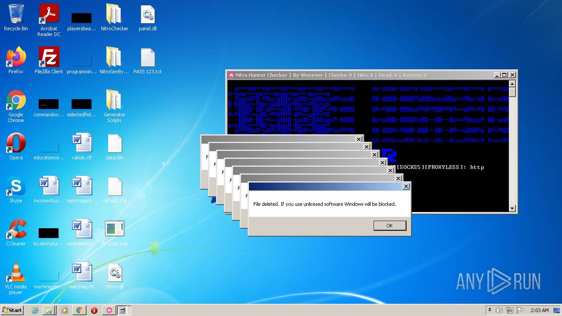Open Google Chrome desktop shortcut
Image resolution: width=562 pixels, height=316 pixels.
(16, 107)
